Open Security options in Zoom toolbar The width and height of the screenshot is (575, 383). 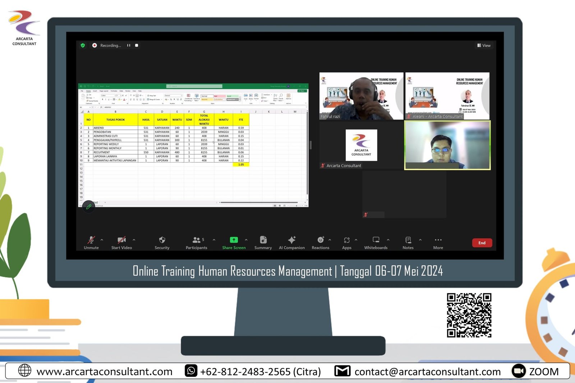pyautogui.click(x=162, y=243)
